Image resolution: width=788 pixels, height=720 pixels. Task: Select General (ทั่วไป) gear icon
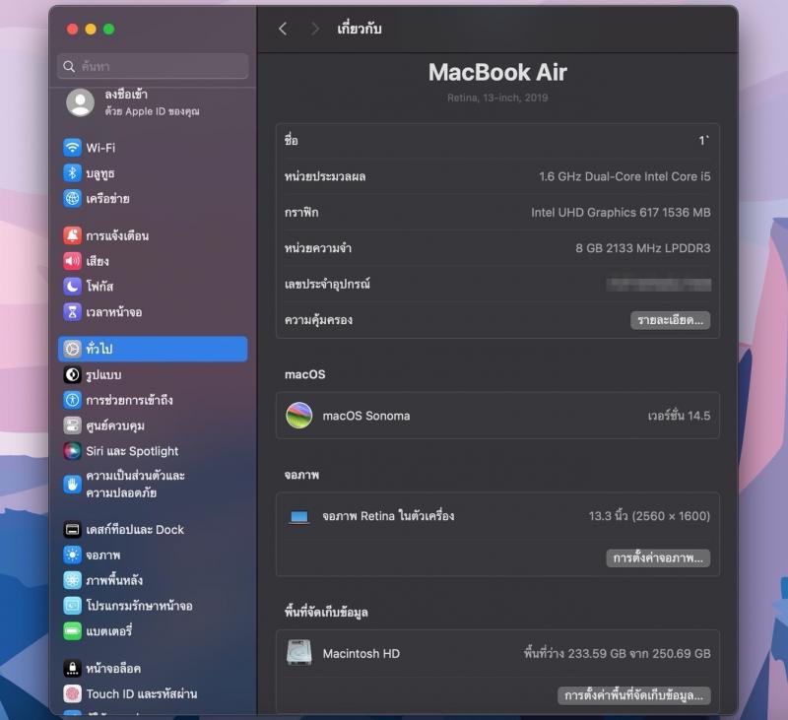pyautogui.click(x=72, y=349)
